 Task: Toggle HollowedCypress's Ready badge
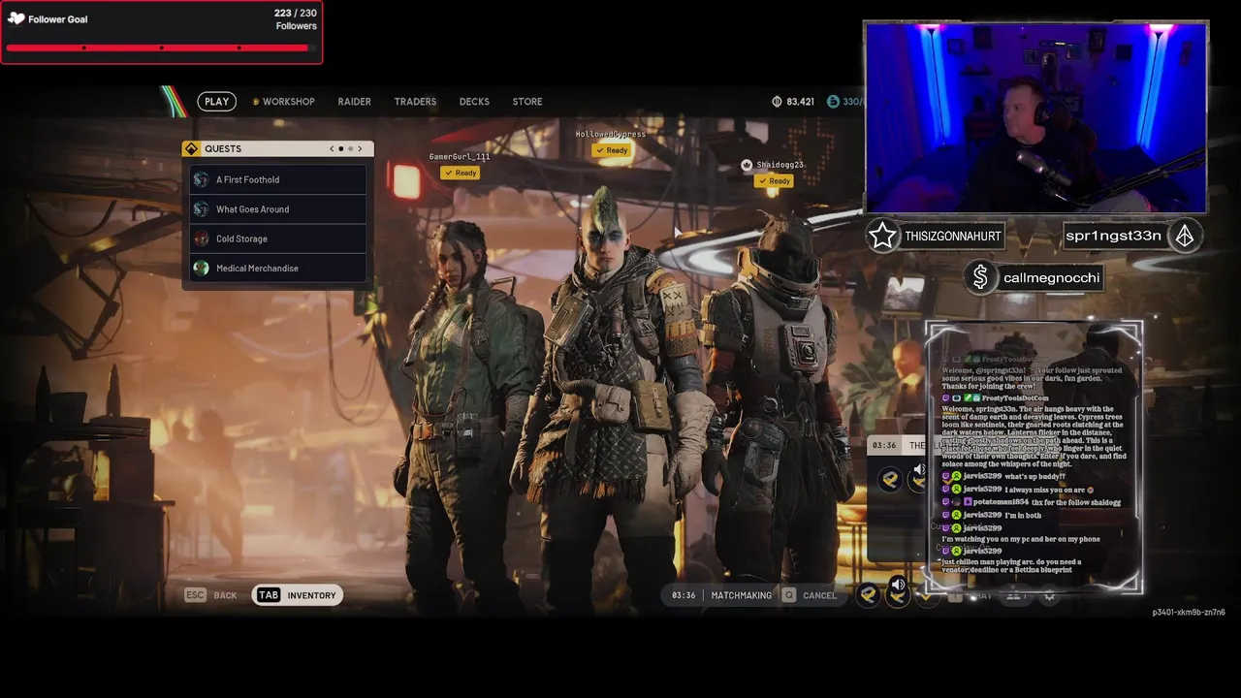(x=611, y=150)
